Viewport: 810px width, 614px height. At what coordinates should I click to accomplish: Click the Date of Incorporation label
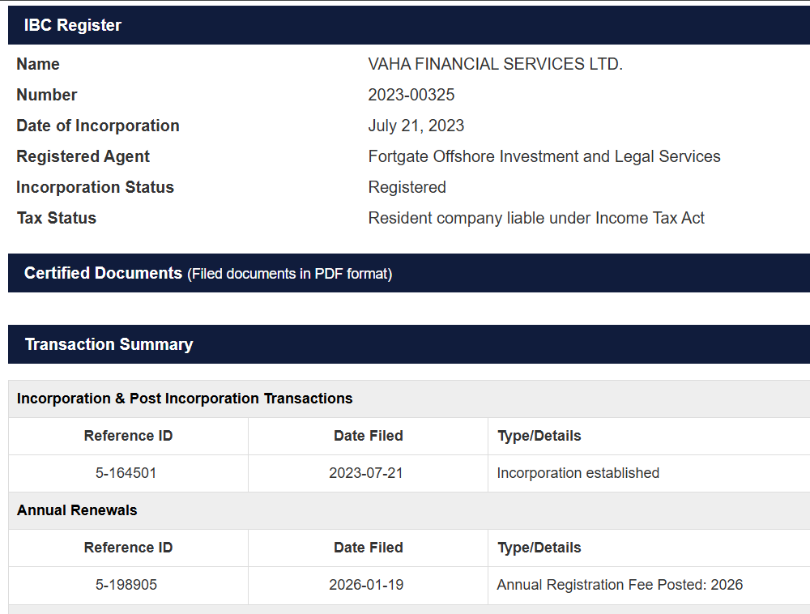click(x=98, y=126)
